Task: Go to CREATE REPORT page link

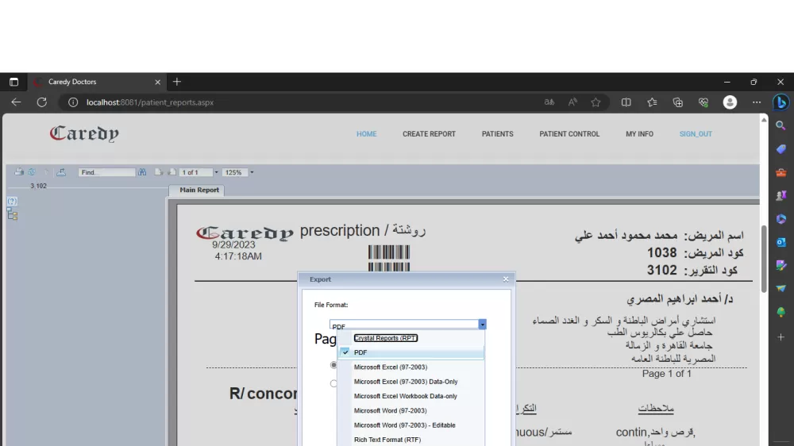Action: 429,134
